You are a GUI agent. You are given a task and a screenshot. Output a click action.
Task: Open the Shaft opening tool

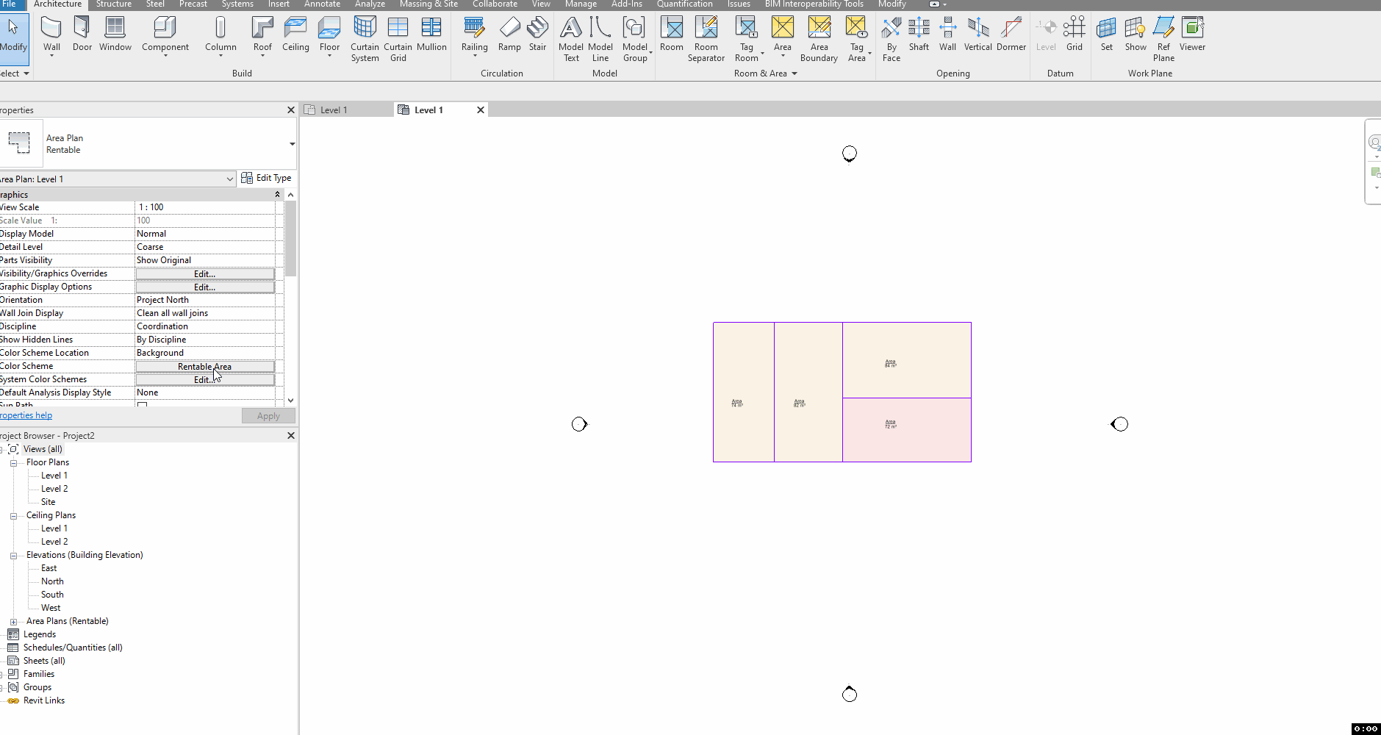919,31
